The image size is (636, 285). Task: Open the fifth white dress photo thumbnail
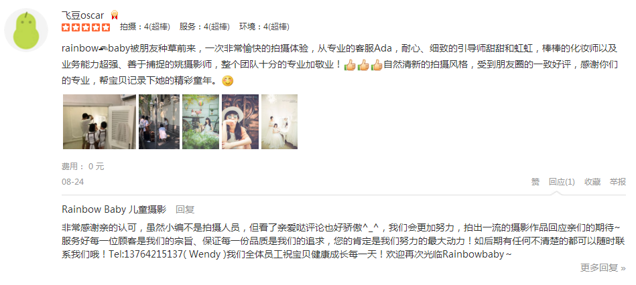[x=279, y=122]
